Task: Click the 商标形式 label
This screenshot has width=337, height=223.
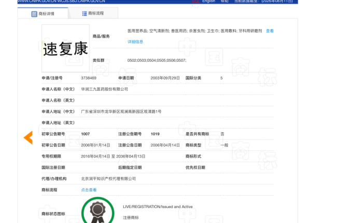Action: 193,156
